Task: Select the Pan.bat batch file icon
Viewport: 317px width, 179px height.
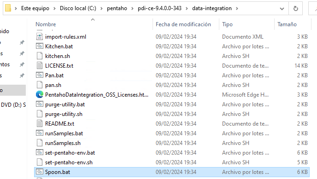Action: click(40, 75)
